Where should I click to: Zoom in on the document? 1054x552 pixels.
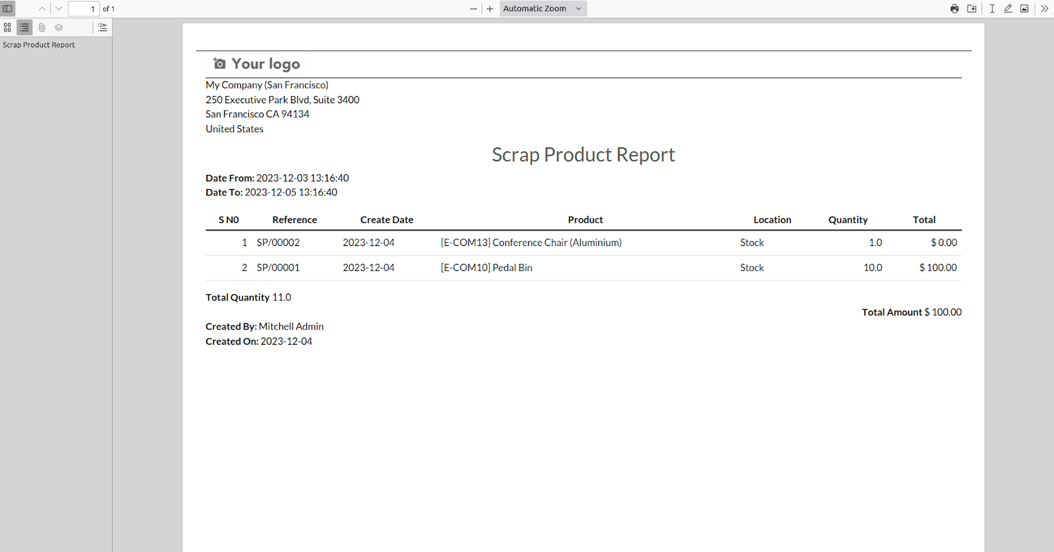490,9
